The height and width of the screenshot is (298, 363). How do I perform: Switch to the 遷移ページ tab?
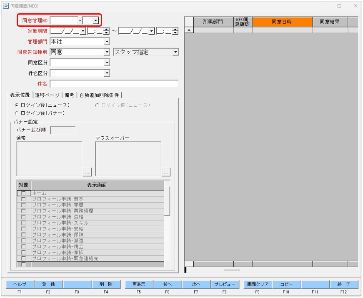point(47,95)
